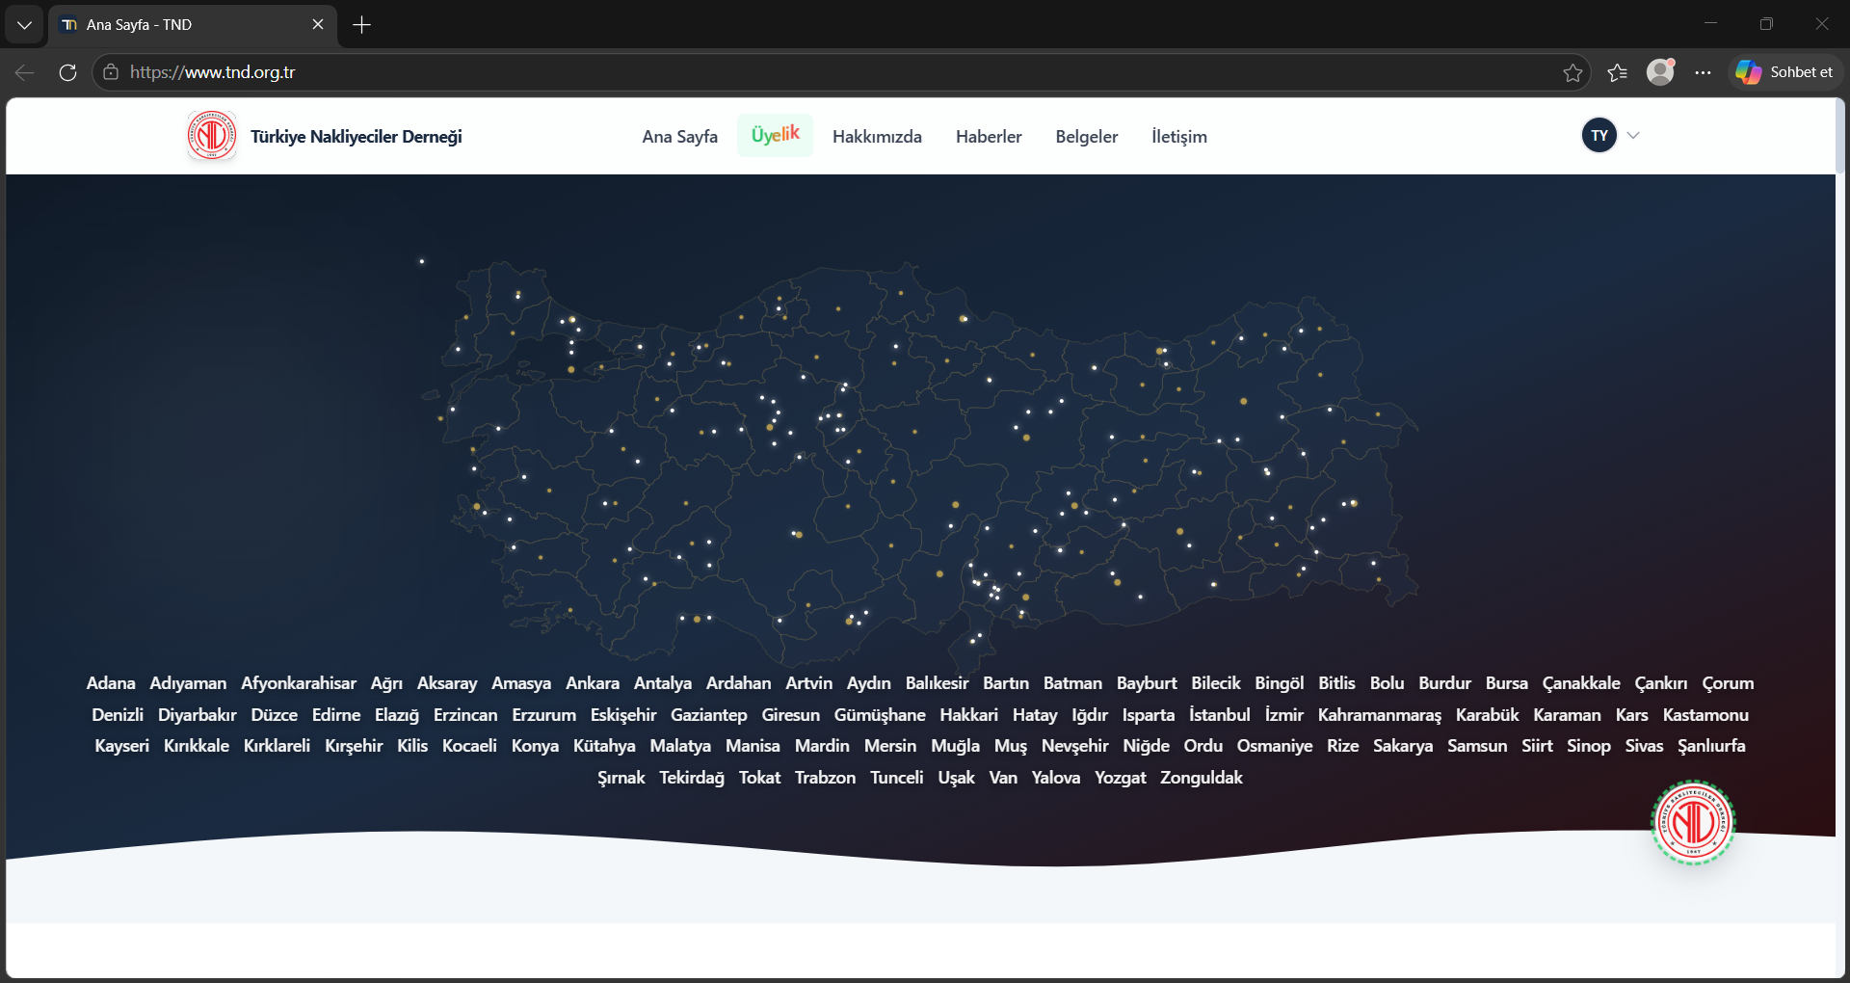Bookmark this page with the star icon
This screenshot has width=1850, height=983.
[x=1572, y=72]
